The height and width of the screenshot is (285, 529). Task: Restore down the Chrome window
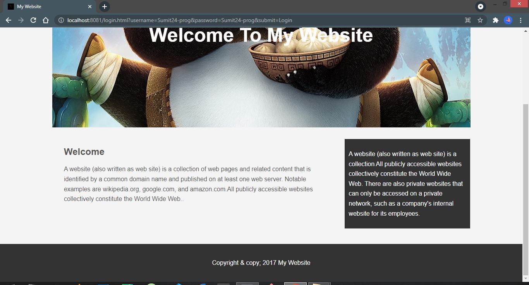pos(505,4)
